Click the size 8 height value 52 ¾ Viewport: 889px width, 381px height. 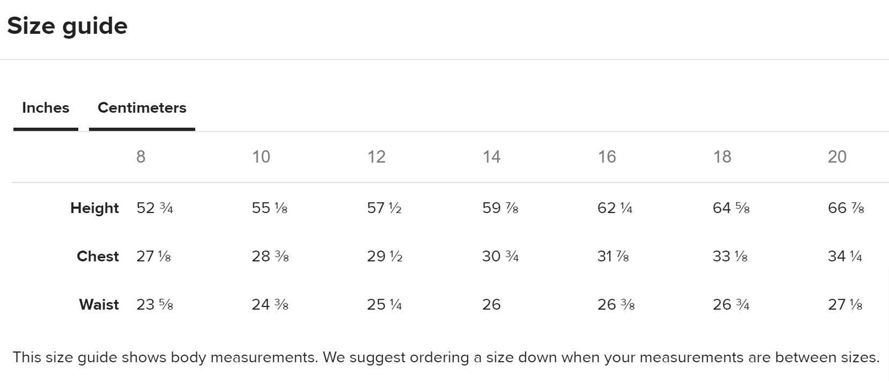pos(154,208)
